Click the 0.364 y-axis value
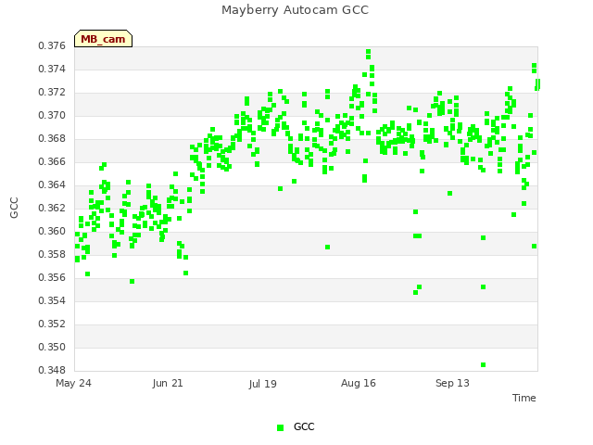The image size is (593, 445). pyautogui.click(x=52, y=184)
